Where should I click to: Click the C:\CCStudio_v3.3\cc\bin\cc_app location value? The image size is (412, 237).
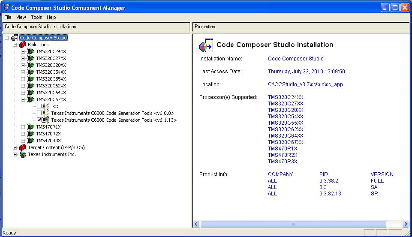pos(305,84)
